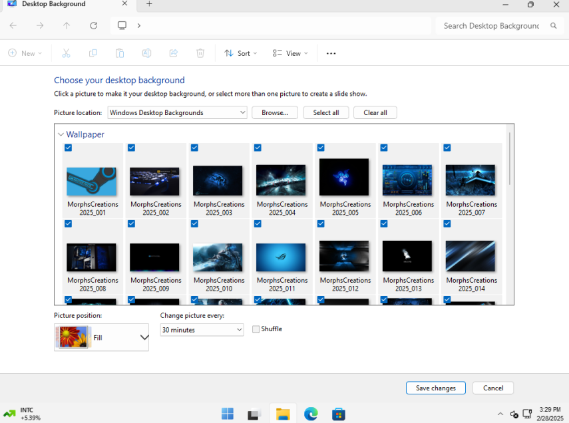The width and height of the screenshot is (569, 423).
Task: Click the Cancel button
Action: point(493,388)
